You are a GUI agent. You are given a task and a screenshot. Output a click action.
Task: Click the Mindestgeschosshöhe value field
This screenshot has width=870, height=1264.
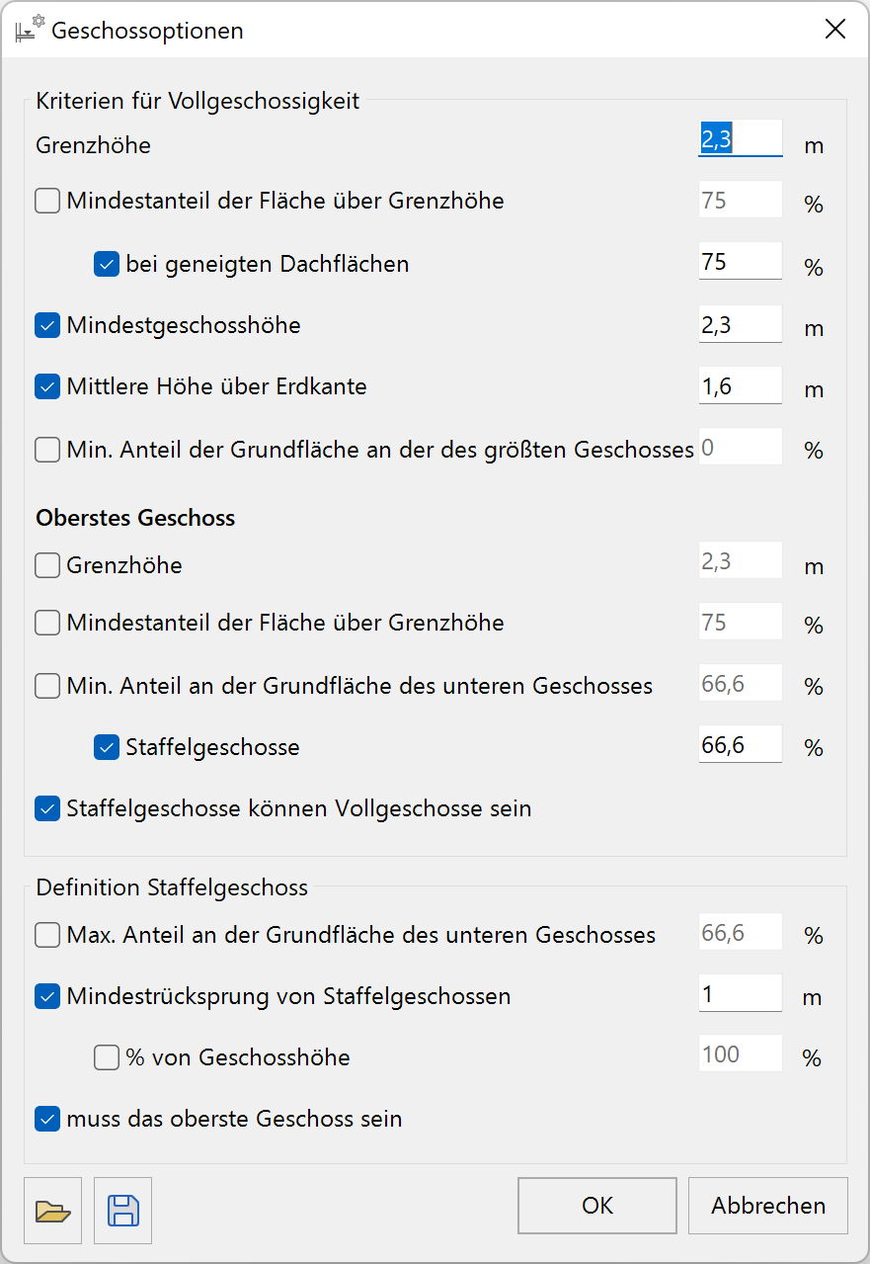[x=741, y=324]
